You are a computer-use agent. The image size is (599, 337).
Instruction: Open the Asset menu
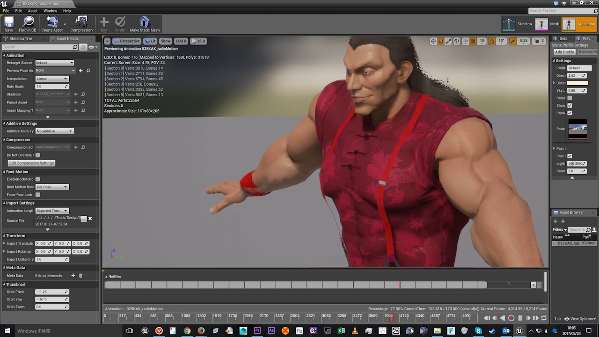33,11
